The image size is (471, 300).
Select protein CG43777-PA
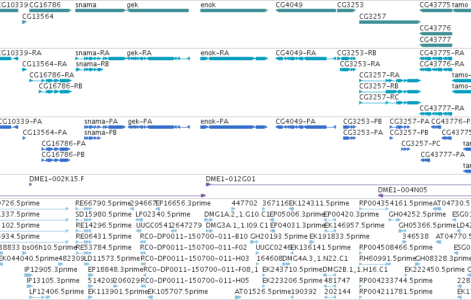(426, 160)
